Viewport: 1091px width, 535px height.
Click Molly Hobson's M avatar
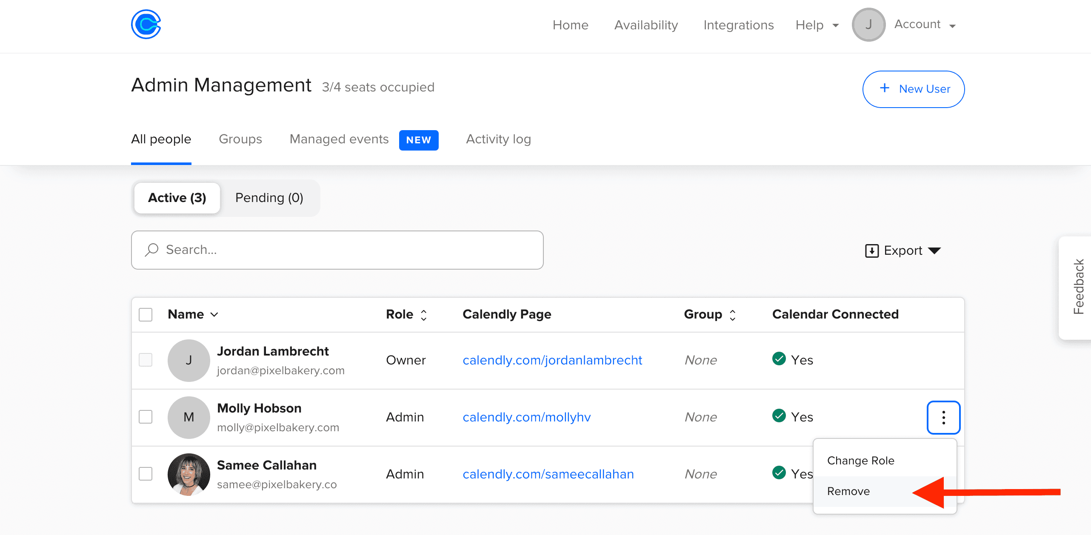pyautogui.click(x=189, y=417)
